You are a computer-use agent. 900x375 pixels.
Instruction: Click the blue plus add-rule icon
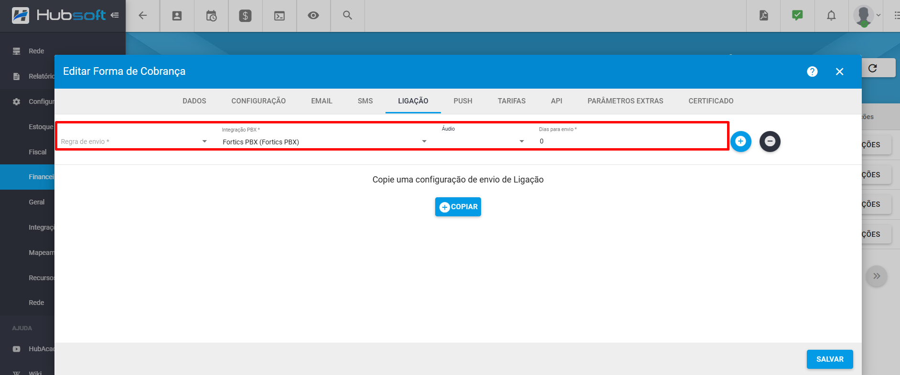740,142
